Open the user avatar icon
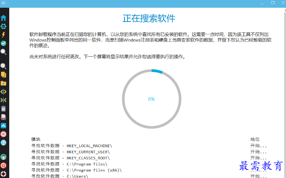 [x=3, y=157]
